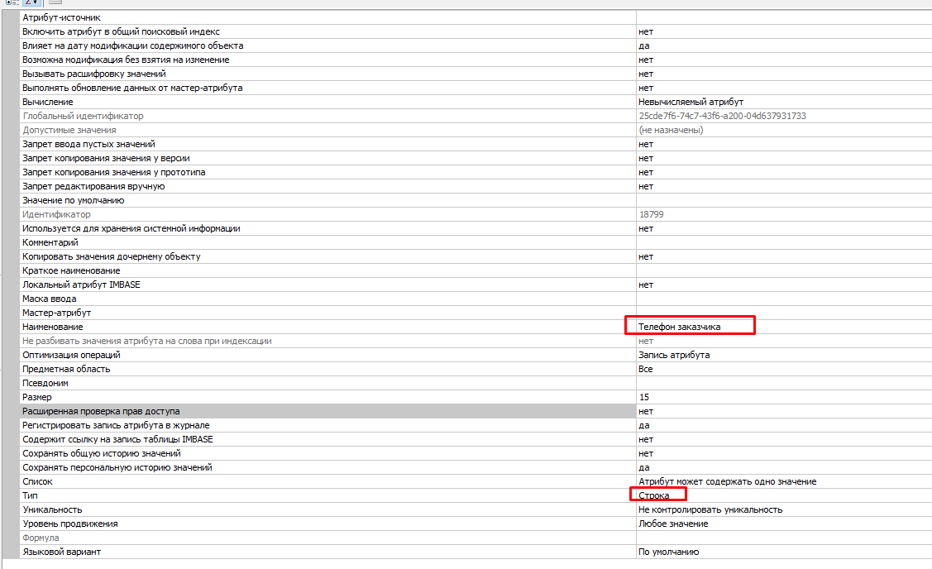Select 'Не разбивать значения атрибута на слова при индексации' row

tap(476, 342)
